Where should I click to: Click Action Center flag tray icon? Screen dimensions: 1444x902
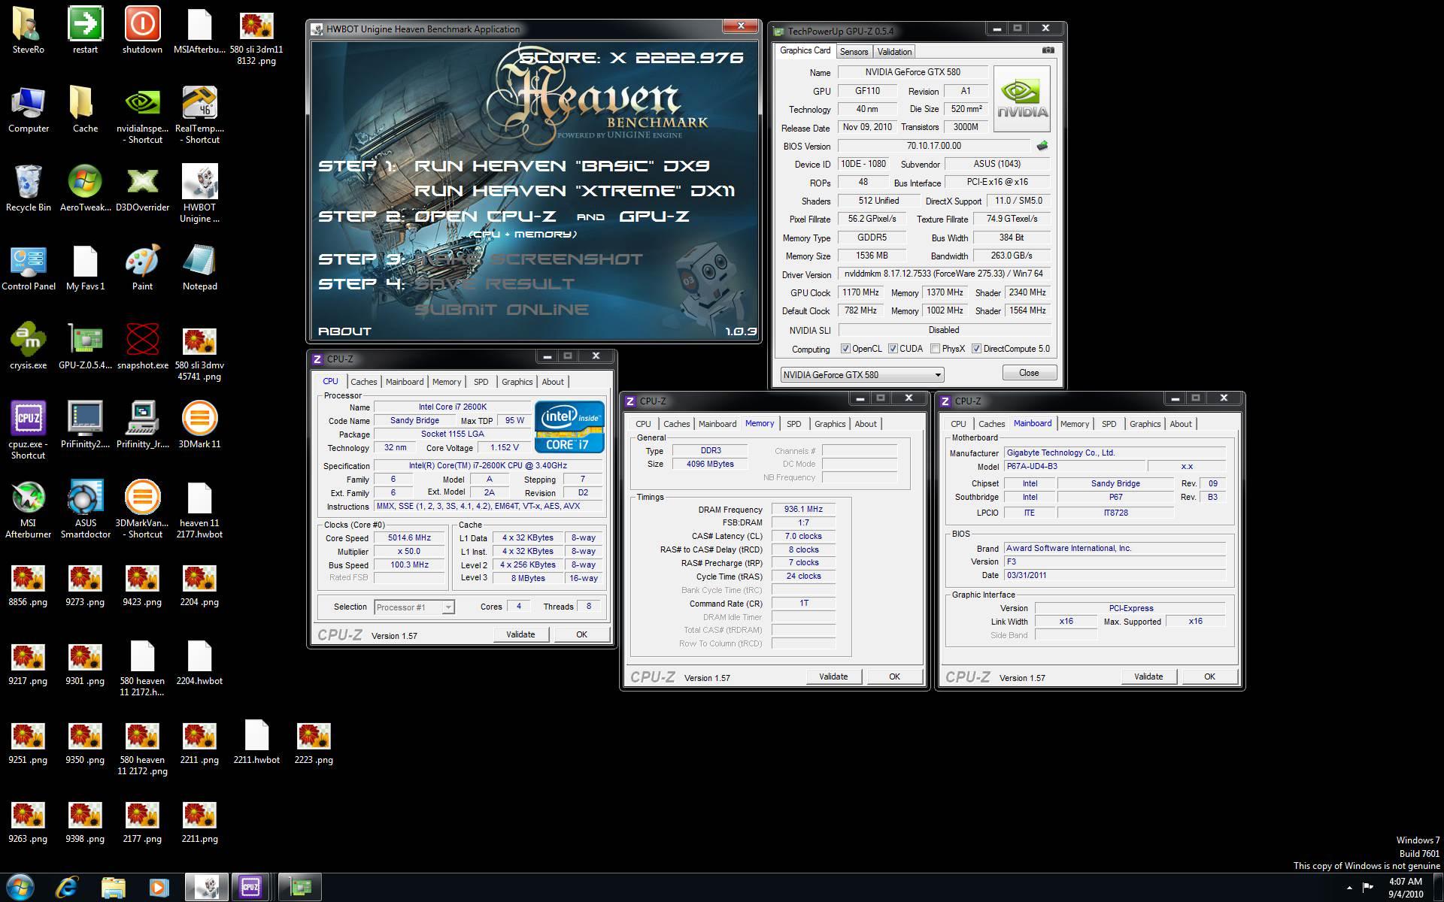click(1368, 888)
